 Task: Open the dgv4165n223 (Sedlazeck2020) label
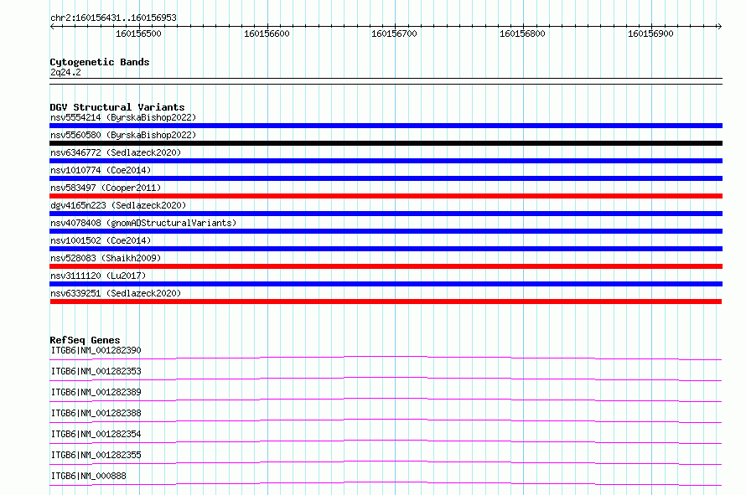(x=118, y=205)
